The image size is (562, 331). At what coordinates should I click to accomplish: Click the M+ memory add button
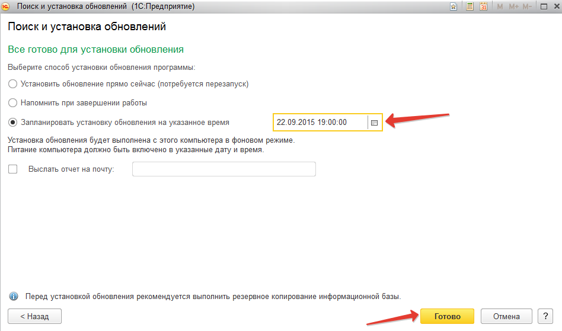[513, 7]
